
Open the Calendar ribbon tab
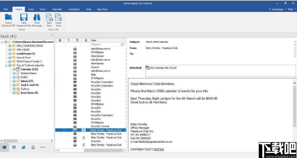pyautogui.click(x=57, y=9)
